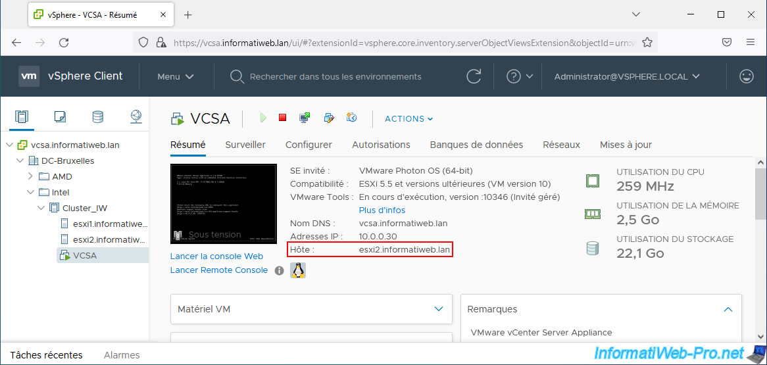Click the edit VM settings icon

point(329,118)
